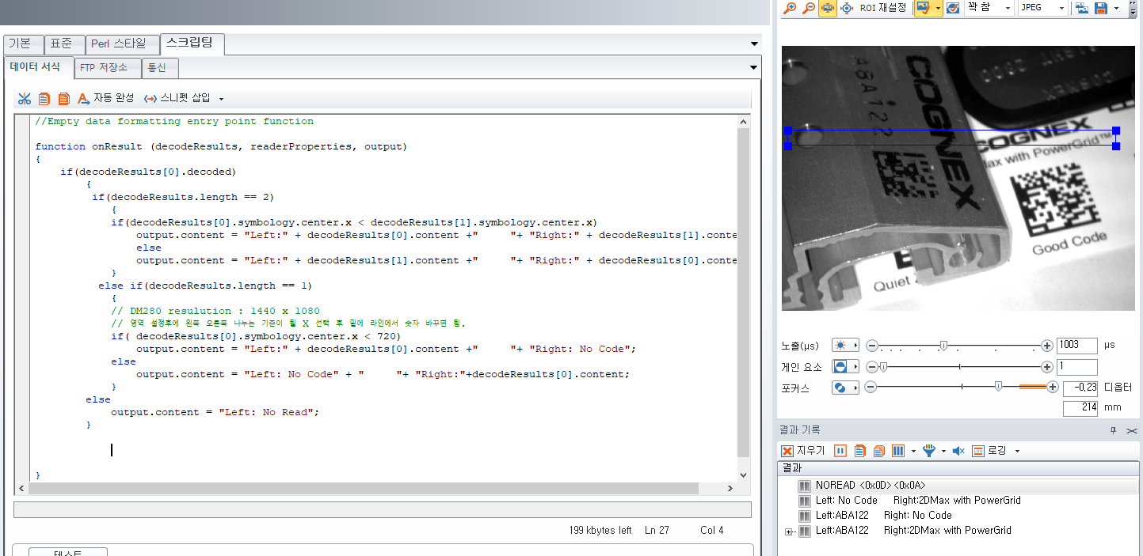Click the 로깅 logging button

pyautogui.click(x=989, y=451)
